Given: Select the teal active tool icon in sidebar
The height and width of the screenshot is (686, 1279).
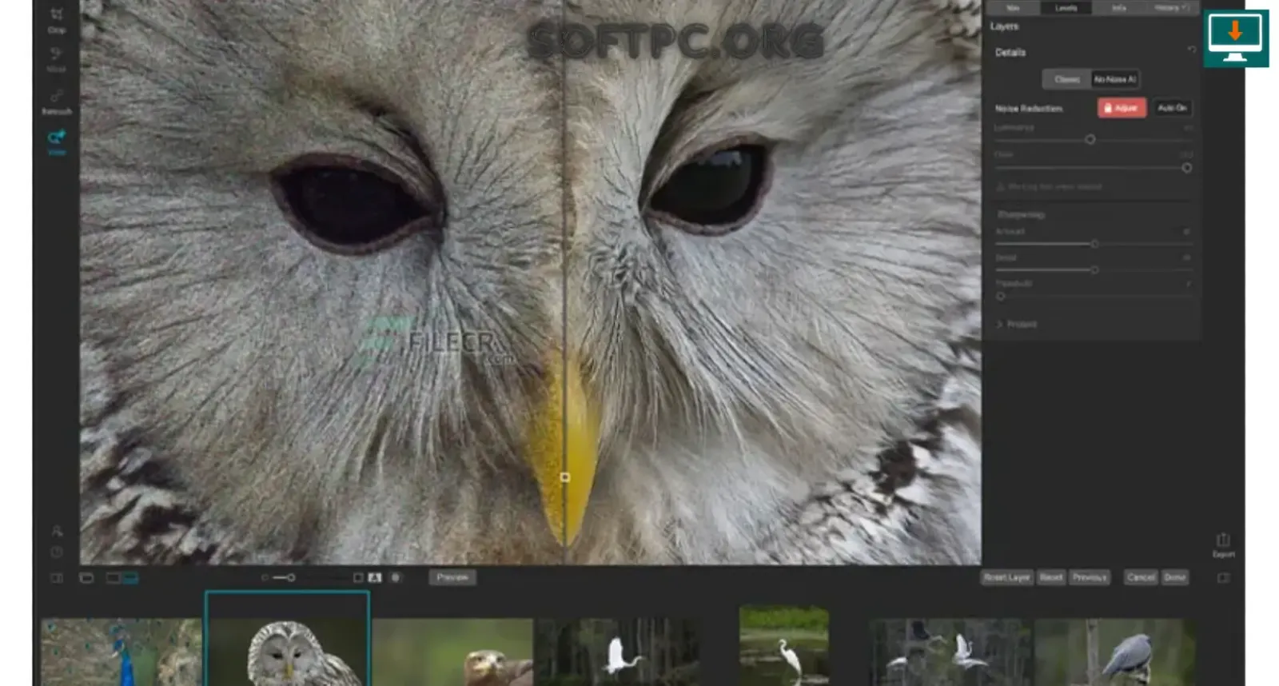Looking at the screenshot, I should tap(56, 142).
